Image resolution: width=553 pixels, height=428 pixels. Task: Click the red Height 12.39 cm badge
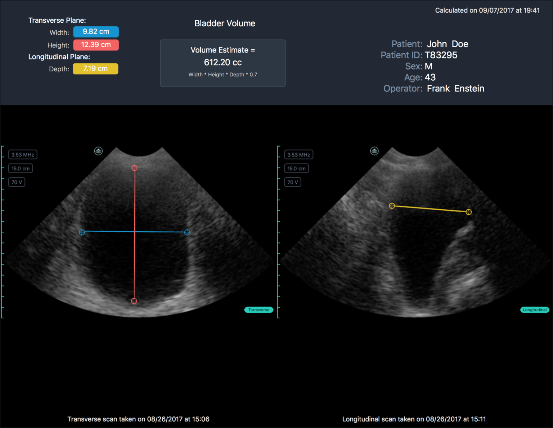coord(96,45)
